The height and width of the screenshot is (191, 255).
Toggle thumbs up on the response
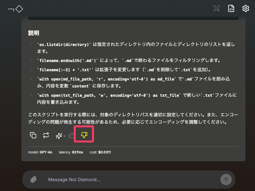tap(72, 135)
